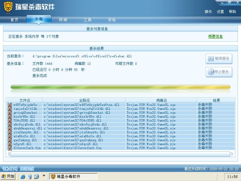Click the taskbar clock showing 11:56

point(232,176)
